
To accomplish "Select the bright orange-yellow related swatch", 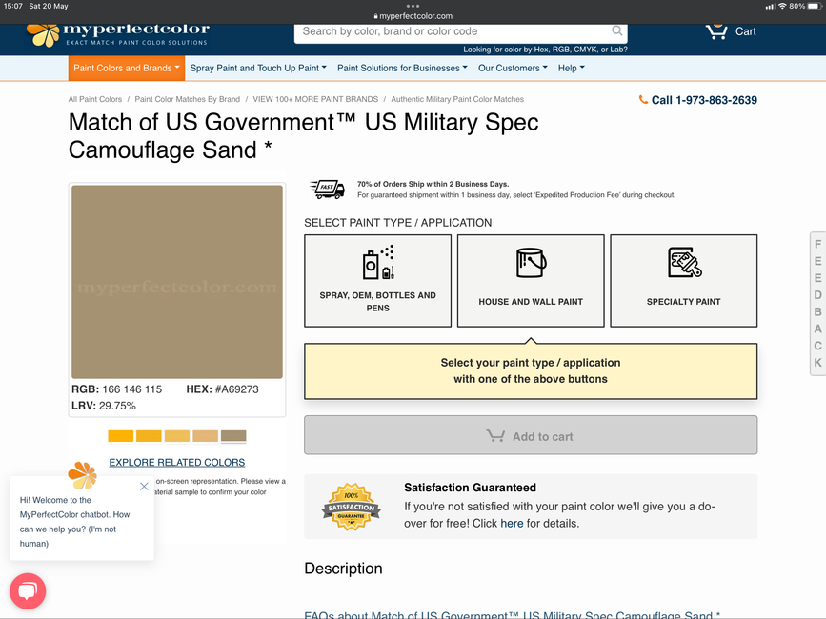I will click(x=121, y=436).
